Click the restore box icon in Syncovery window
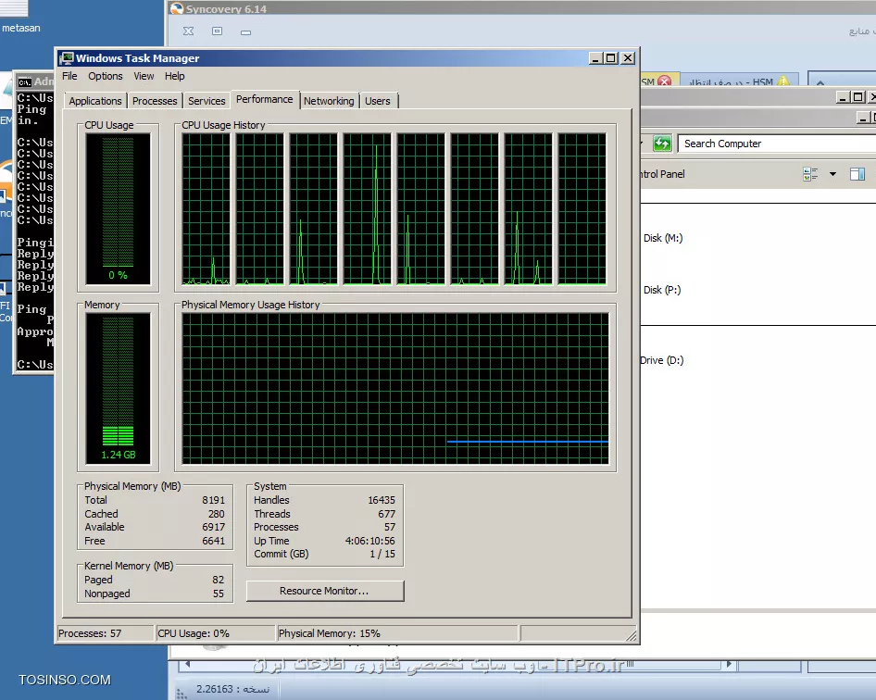The image size is (876, 700). click(x=218, y=31)
